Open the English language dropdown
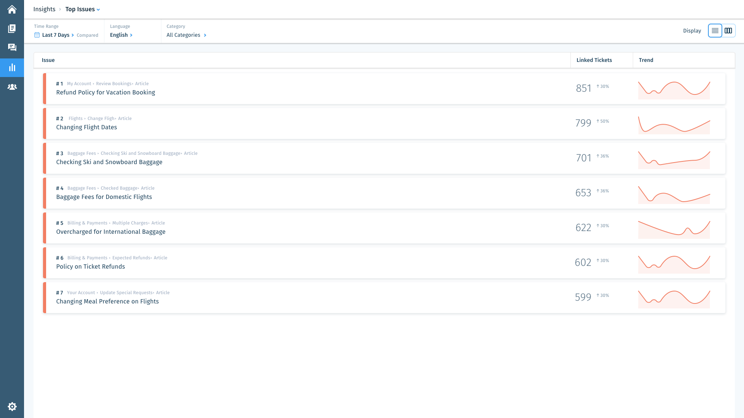Screen dimensions: 744x418 121,35
